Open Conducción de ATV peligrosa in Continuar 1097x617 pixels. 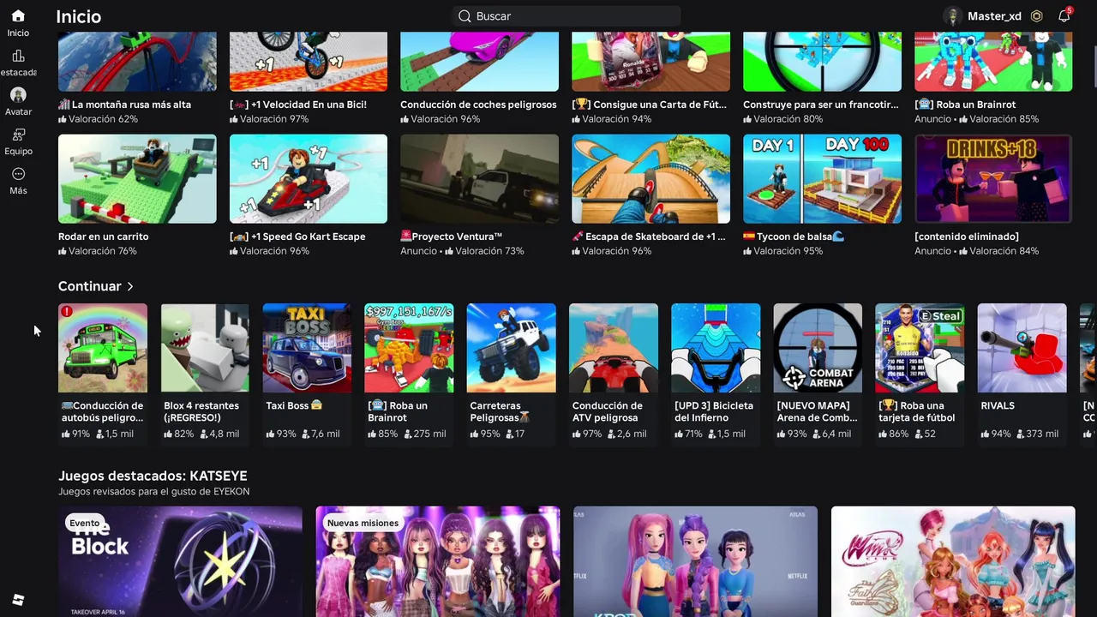pos(614,373)
